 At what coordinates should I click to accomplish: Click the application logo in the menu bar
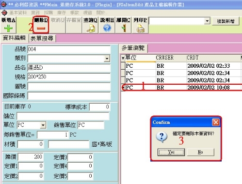pos(4,13)
